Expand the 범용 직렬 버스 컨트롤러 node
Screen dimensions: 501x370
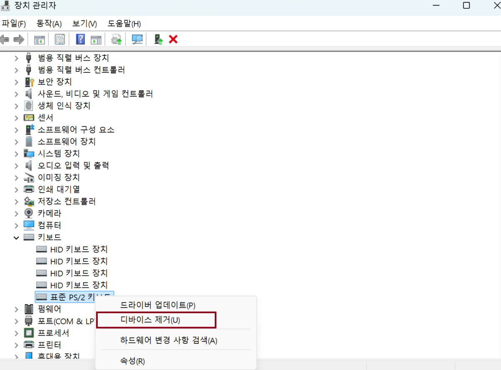16,70
